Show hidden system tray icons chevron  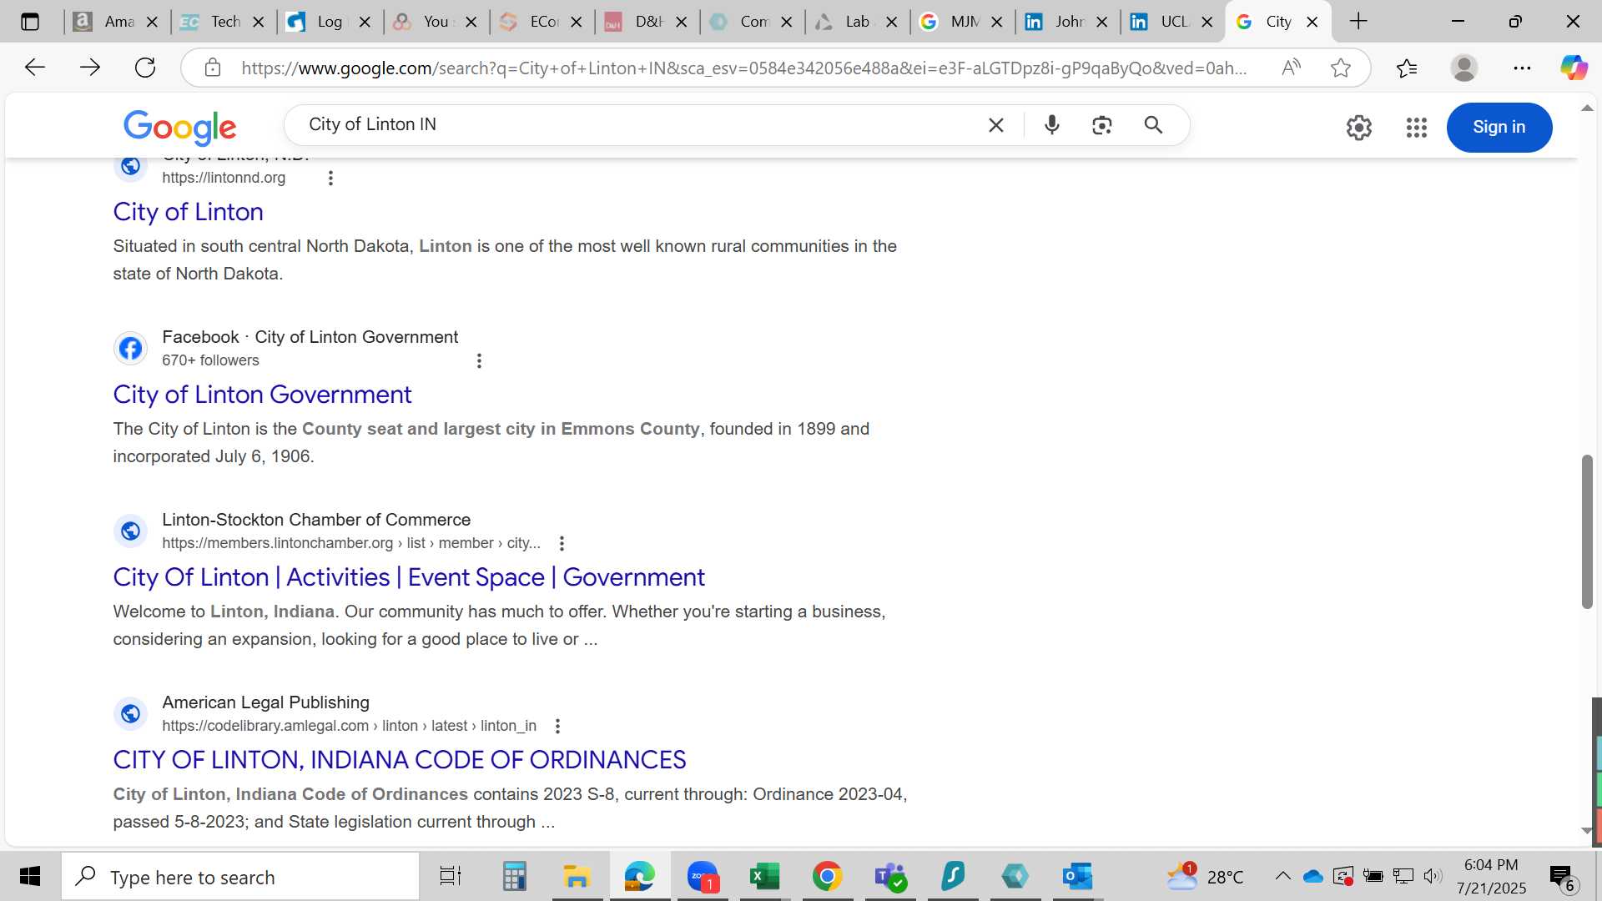(1282, 876)
